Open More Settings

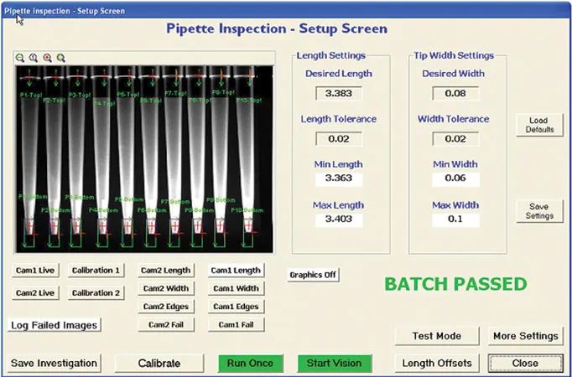pos(525,336)
